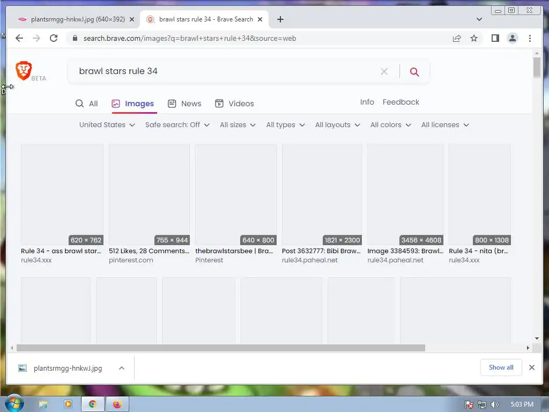Open the Chrome three-dot menu
This screenshot has height=412, width=549.
(530, 38)
